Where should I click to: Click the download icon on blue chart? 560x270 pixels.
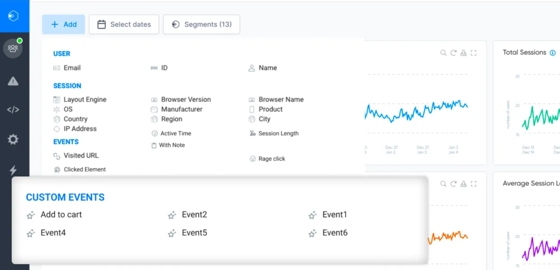463,53
